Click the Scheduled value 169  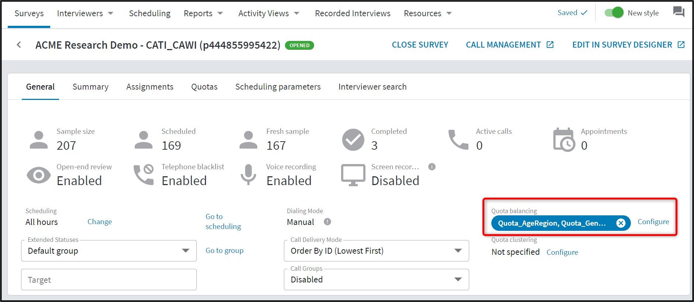[171, 146]
